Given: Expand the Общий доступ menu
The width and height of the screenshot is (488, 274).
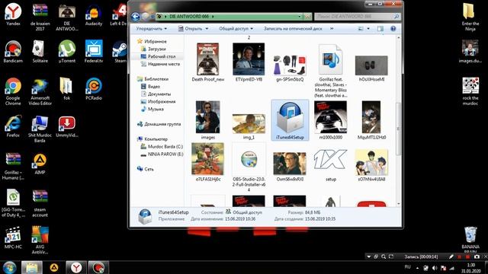Looking at the screenshot, I should click(236, 29).
